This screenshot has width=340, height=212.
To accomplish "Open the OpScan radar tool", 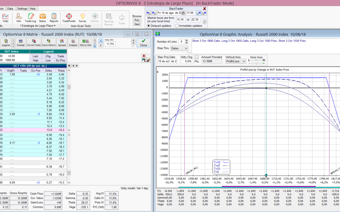I will coord(94,18).
